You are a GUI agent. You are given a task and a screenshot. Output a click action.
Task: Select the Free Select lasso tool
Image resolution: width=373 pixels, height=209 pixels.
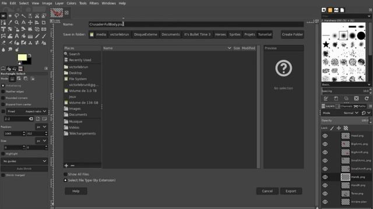17,16
